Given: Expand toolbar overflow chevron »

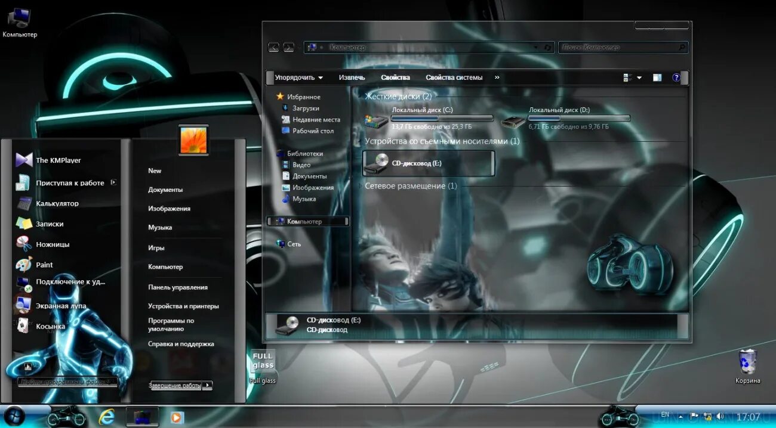Looking at the screenshot, I should tap(497, 77).
